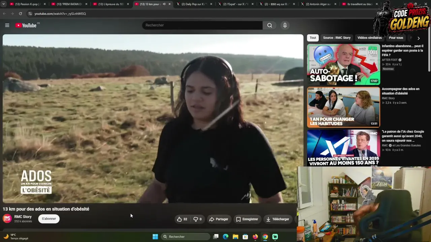The height and width of the screenshot is (242, 431).
Task: Start voice search with the microphone
Action: click(x=285, y=25)
